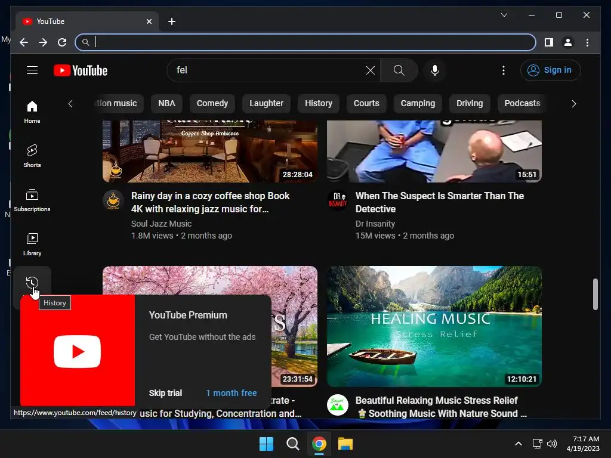Close the YouTube tab

pyautogui.click(x=149, y=21)
